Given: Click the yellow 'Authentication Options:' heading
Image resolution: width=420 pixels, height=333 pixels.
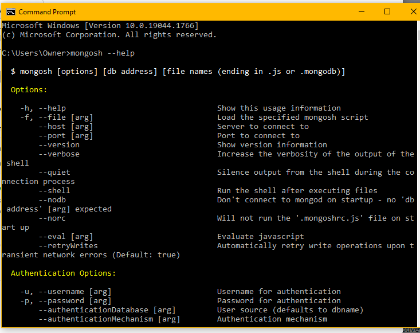Looking at the screenshot, I should click(63, 273).
